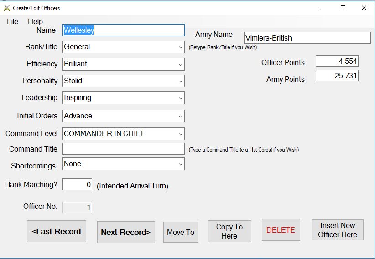Screen dimensions: 375x259
Task: Click the Army Name text field
Action: pyautogui.click(x=307, y=38)
